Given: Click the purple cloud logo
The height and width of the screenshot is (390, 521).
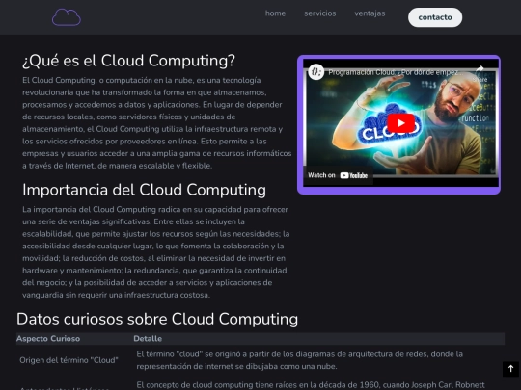Looking at the screenshot, I should click(67, 17).
